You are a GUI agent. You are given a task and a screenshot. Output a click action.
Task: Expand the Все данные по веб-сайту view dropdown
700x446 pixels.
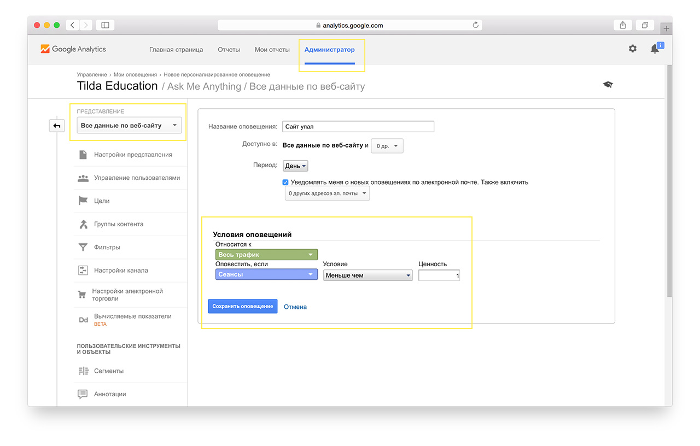pos(129,126)
